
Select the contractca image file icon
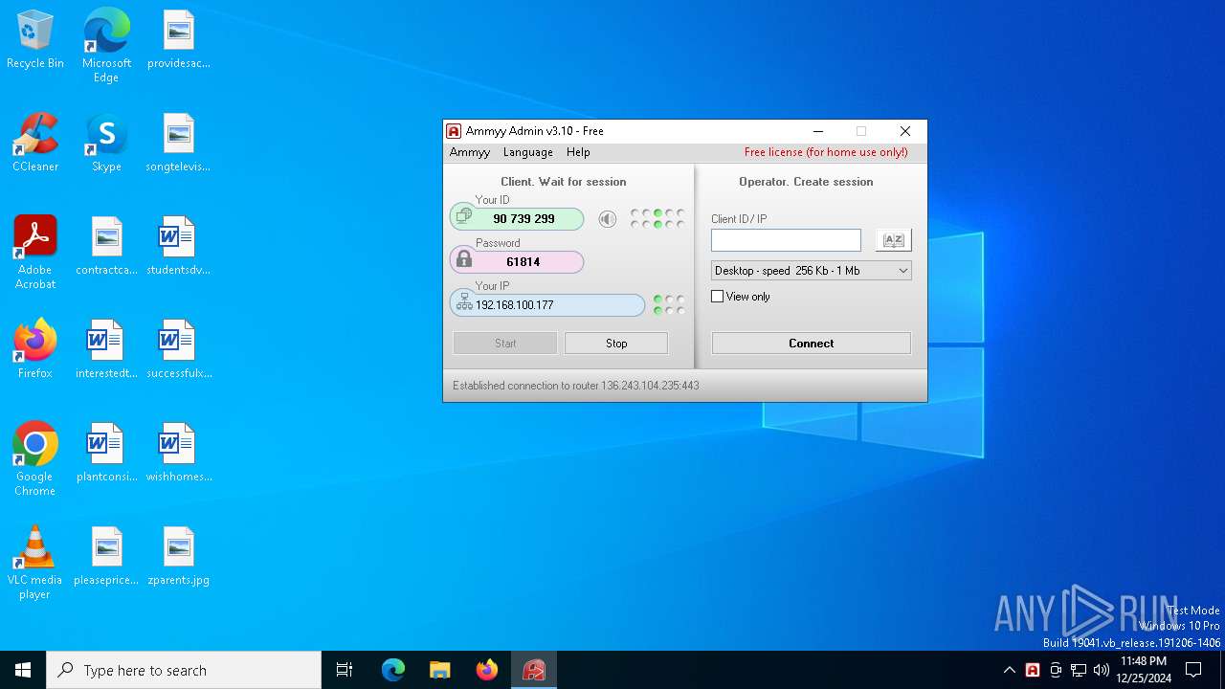(106, 247)
